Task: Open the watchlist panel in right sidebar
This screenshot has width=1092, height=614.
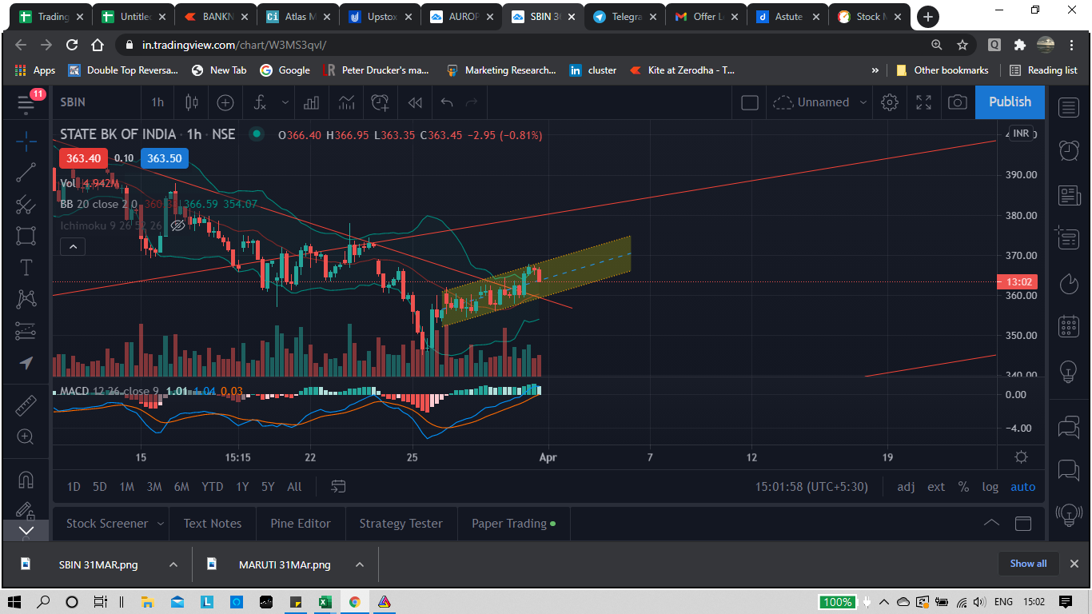Action: [1069, 107]
